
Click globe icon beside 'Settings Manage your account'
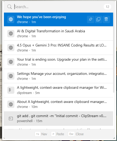click(x=11, y=76)
